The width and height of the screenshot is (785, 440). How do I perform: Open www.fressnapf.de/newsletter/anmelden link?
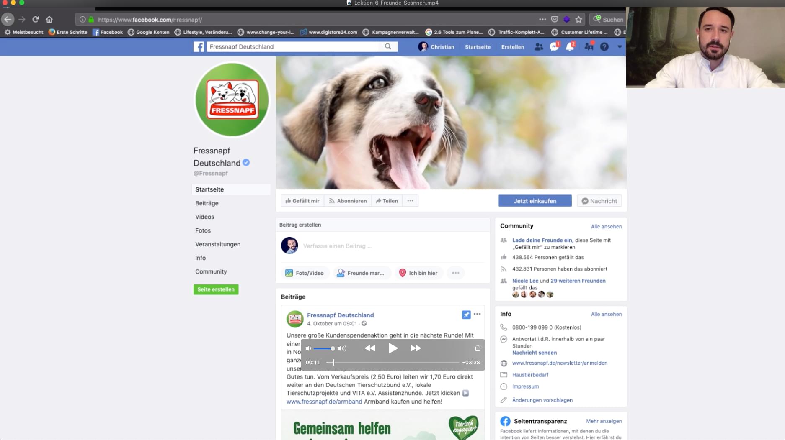560,363
